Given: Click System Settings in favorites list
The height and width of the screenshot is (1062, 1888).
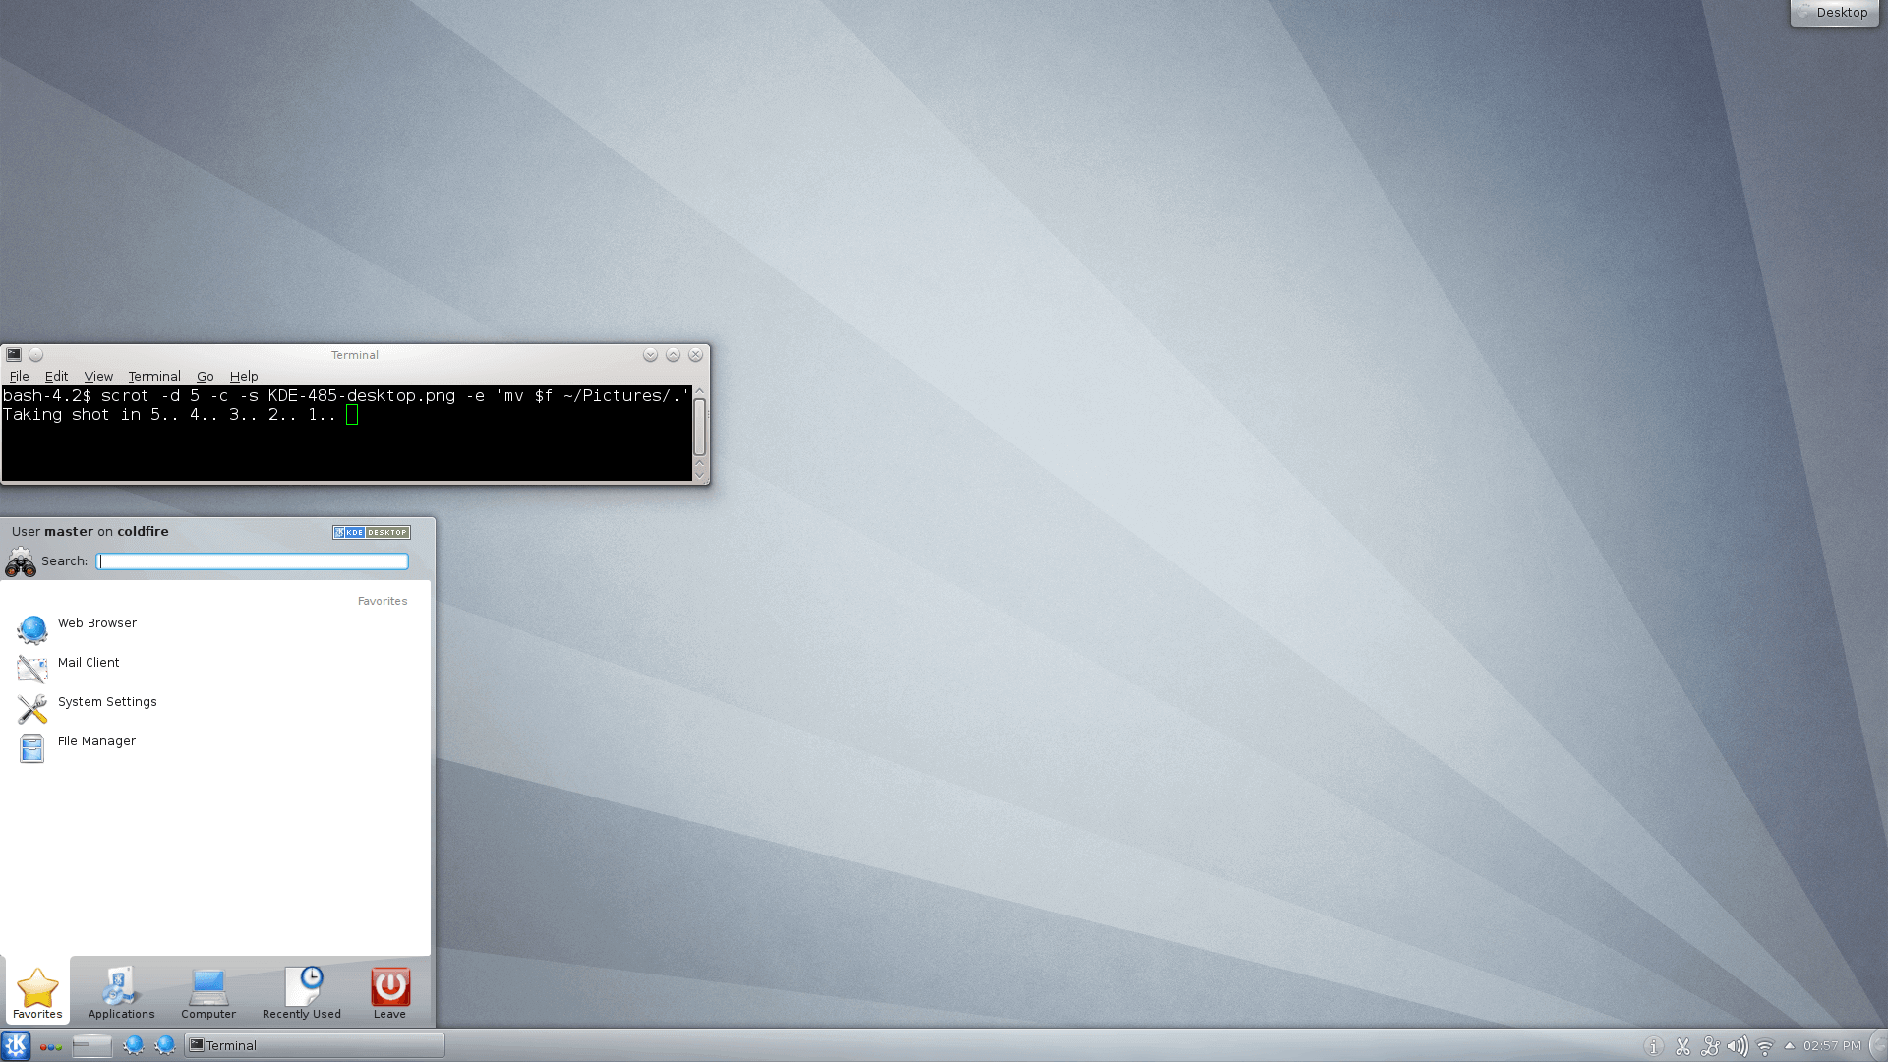Looking at the screenshot, I should coord(106,700).
